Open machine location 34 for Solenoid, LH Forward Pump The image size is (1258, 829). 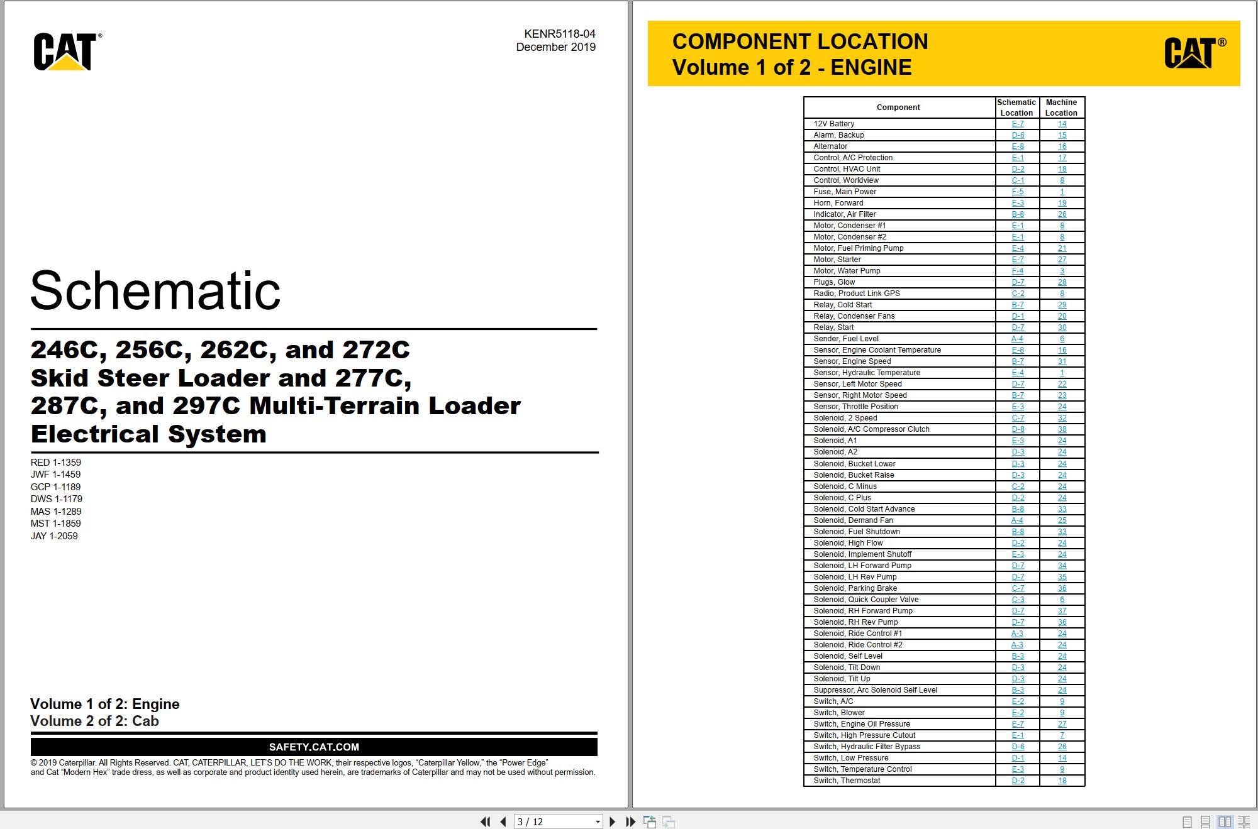[1062, 566]
